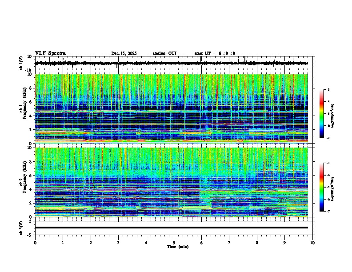Click time-axis tick label "4"

[x=146, y=243]
